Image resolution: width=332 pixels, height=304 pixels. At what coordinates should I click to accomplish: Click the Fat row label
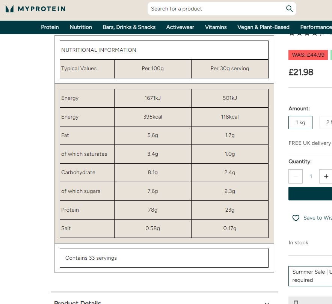pos(65,135)
